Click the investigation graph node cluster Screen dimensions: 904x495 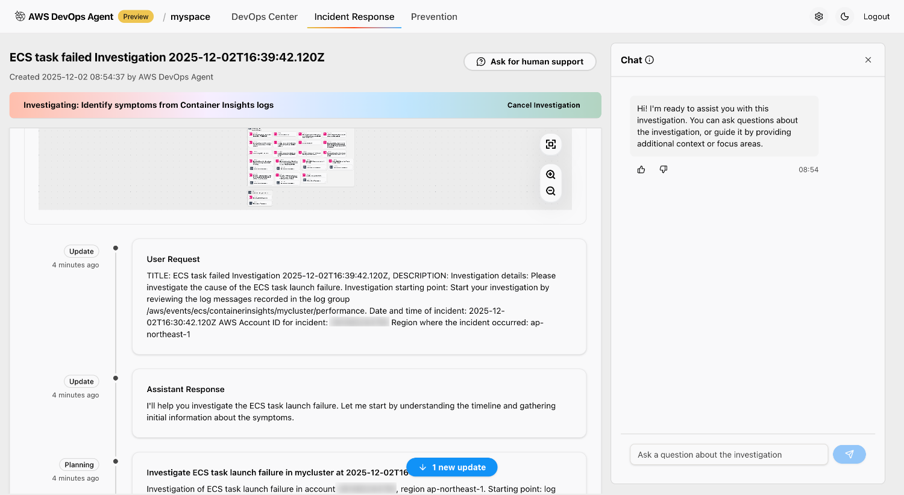point(301,158)
